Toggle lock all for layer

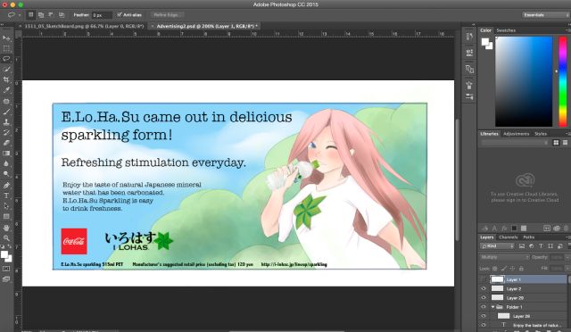point(521,269)
